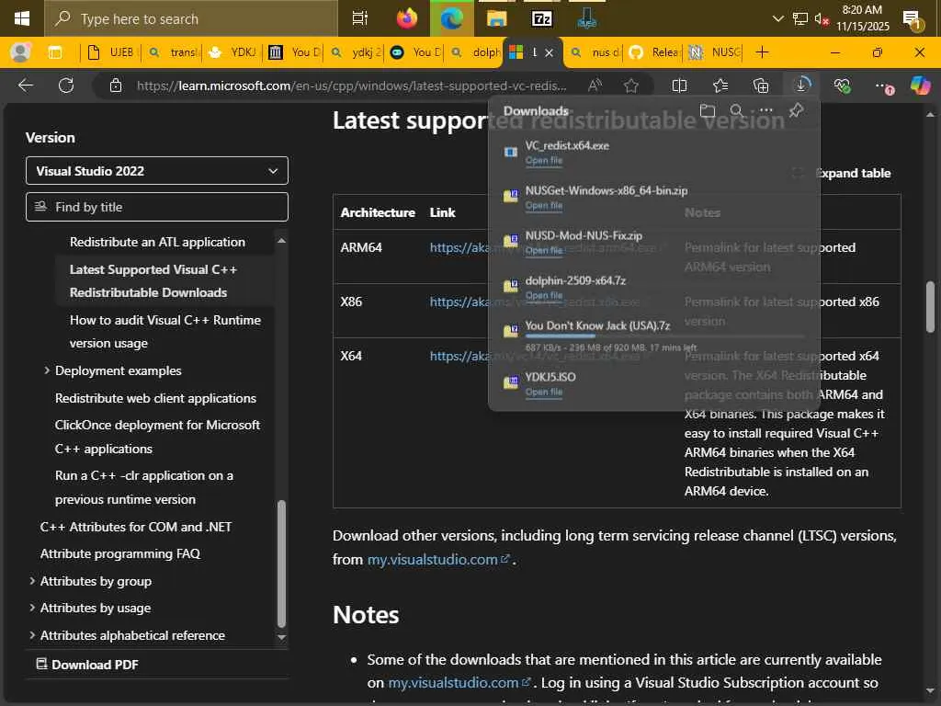Screen dimensions: 941x706
Task: Switch to the NUSC tab
Action: [714, 52]
